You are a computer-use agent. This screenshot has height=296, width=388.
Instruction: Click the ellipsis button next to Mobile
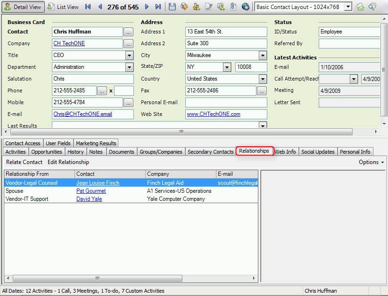pos(128,102)
